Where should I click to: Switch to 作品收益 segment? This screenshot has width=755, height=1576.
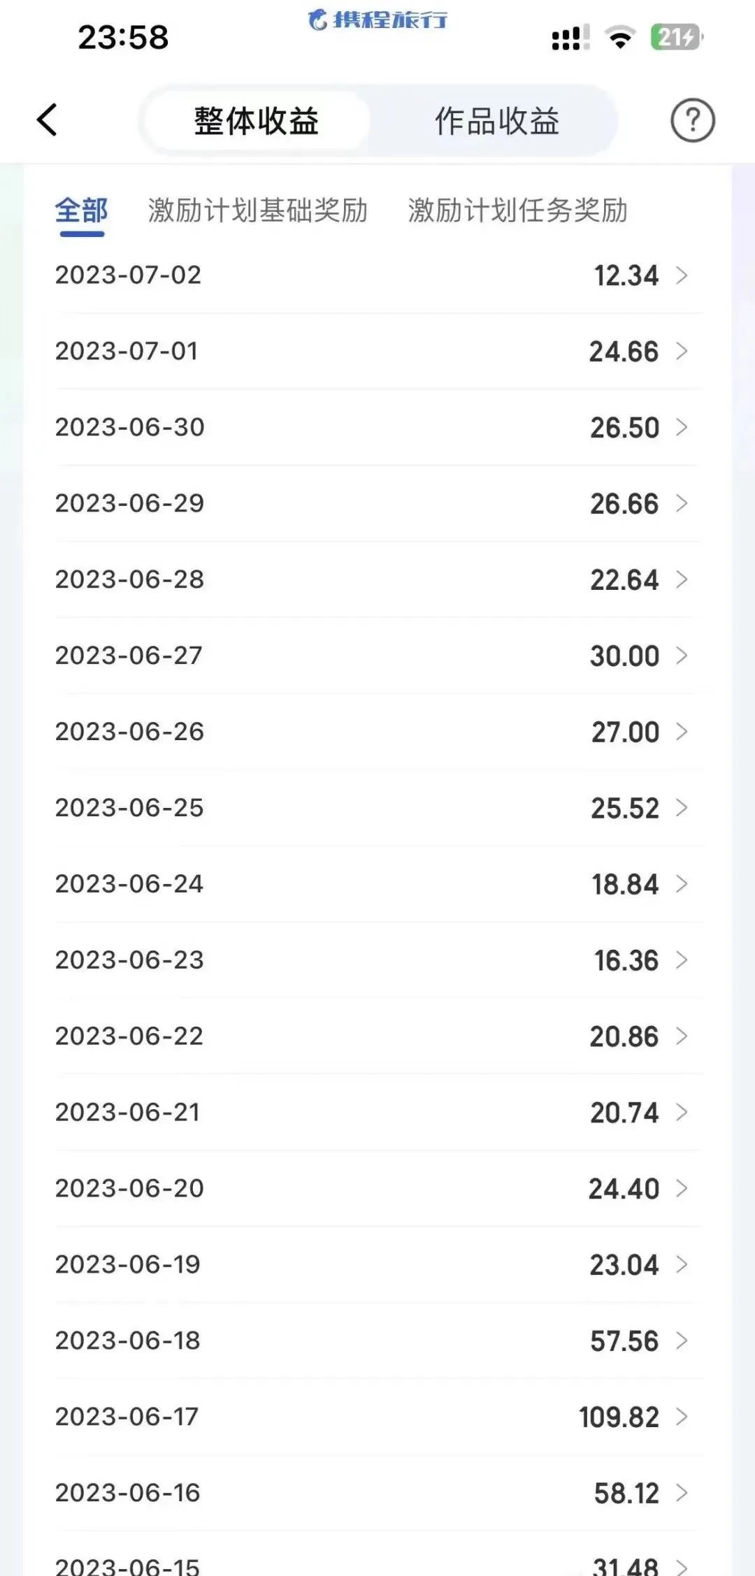[496, 121]
